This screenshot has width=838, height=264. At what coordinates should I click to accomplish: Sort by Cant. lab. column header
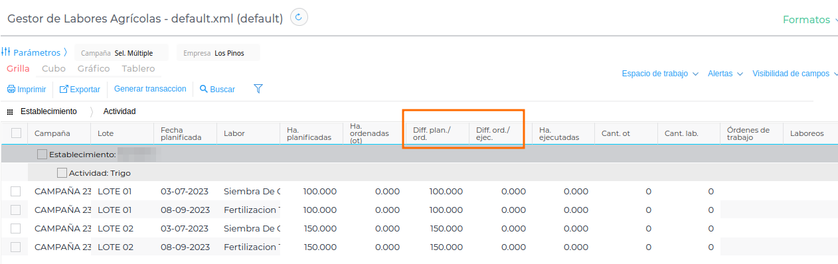click(689, 133)
